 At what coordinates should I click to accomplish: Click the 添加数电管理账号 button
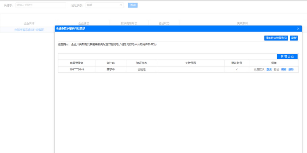click(x=276, y=38)
